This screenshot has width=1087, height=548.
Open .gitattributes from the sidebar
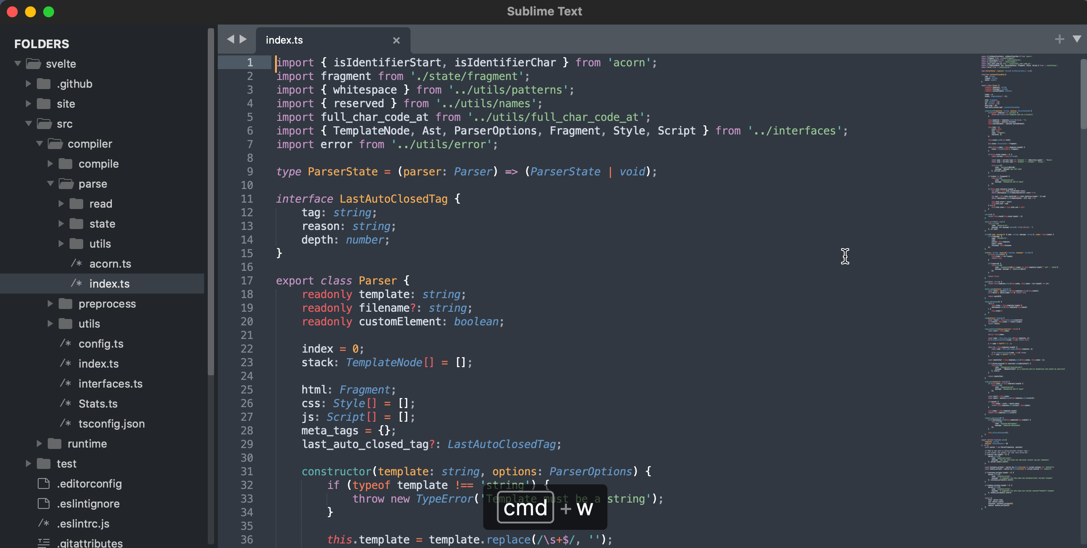click(90, 543)
